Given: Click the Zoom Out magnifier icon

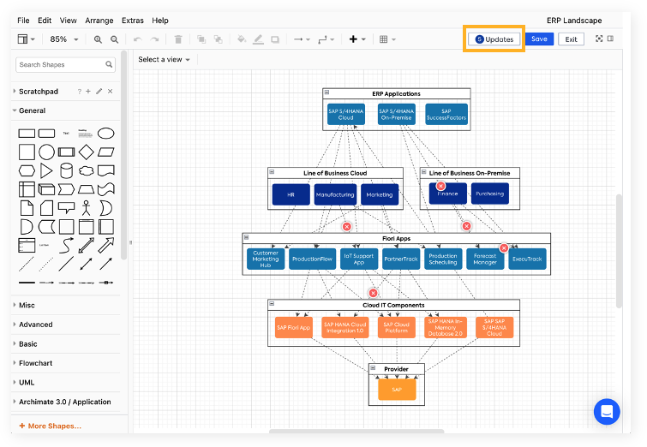Looking at the screenshot, I should click(114, 39).
